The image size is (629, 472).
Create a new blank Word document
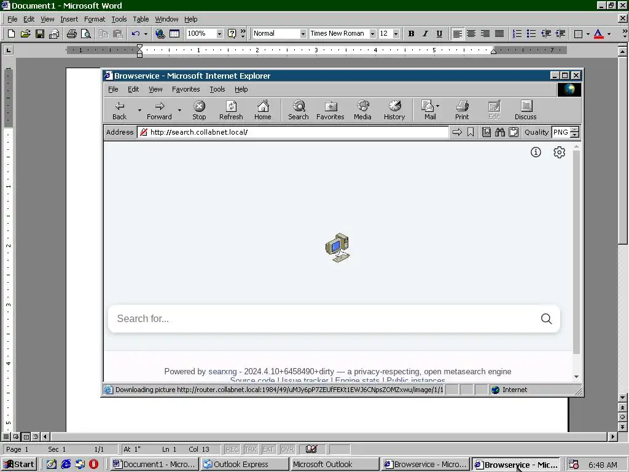11,34
